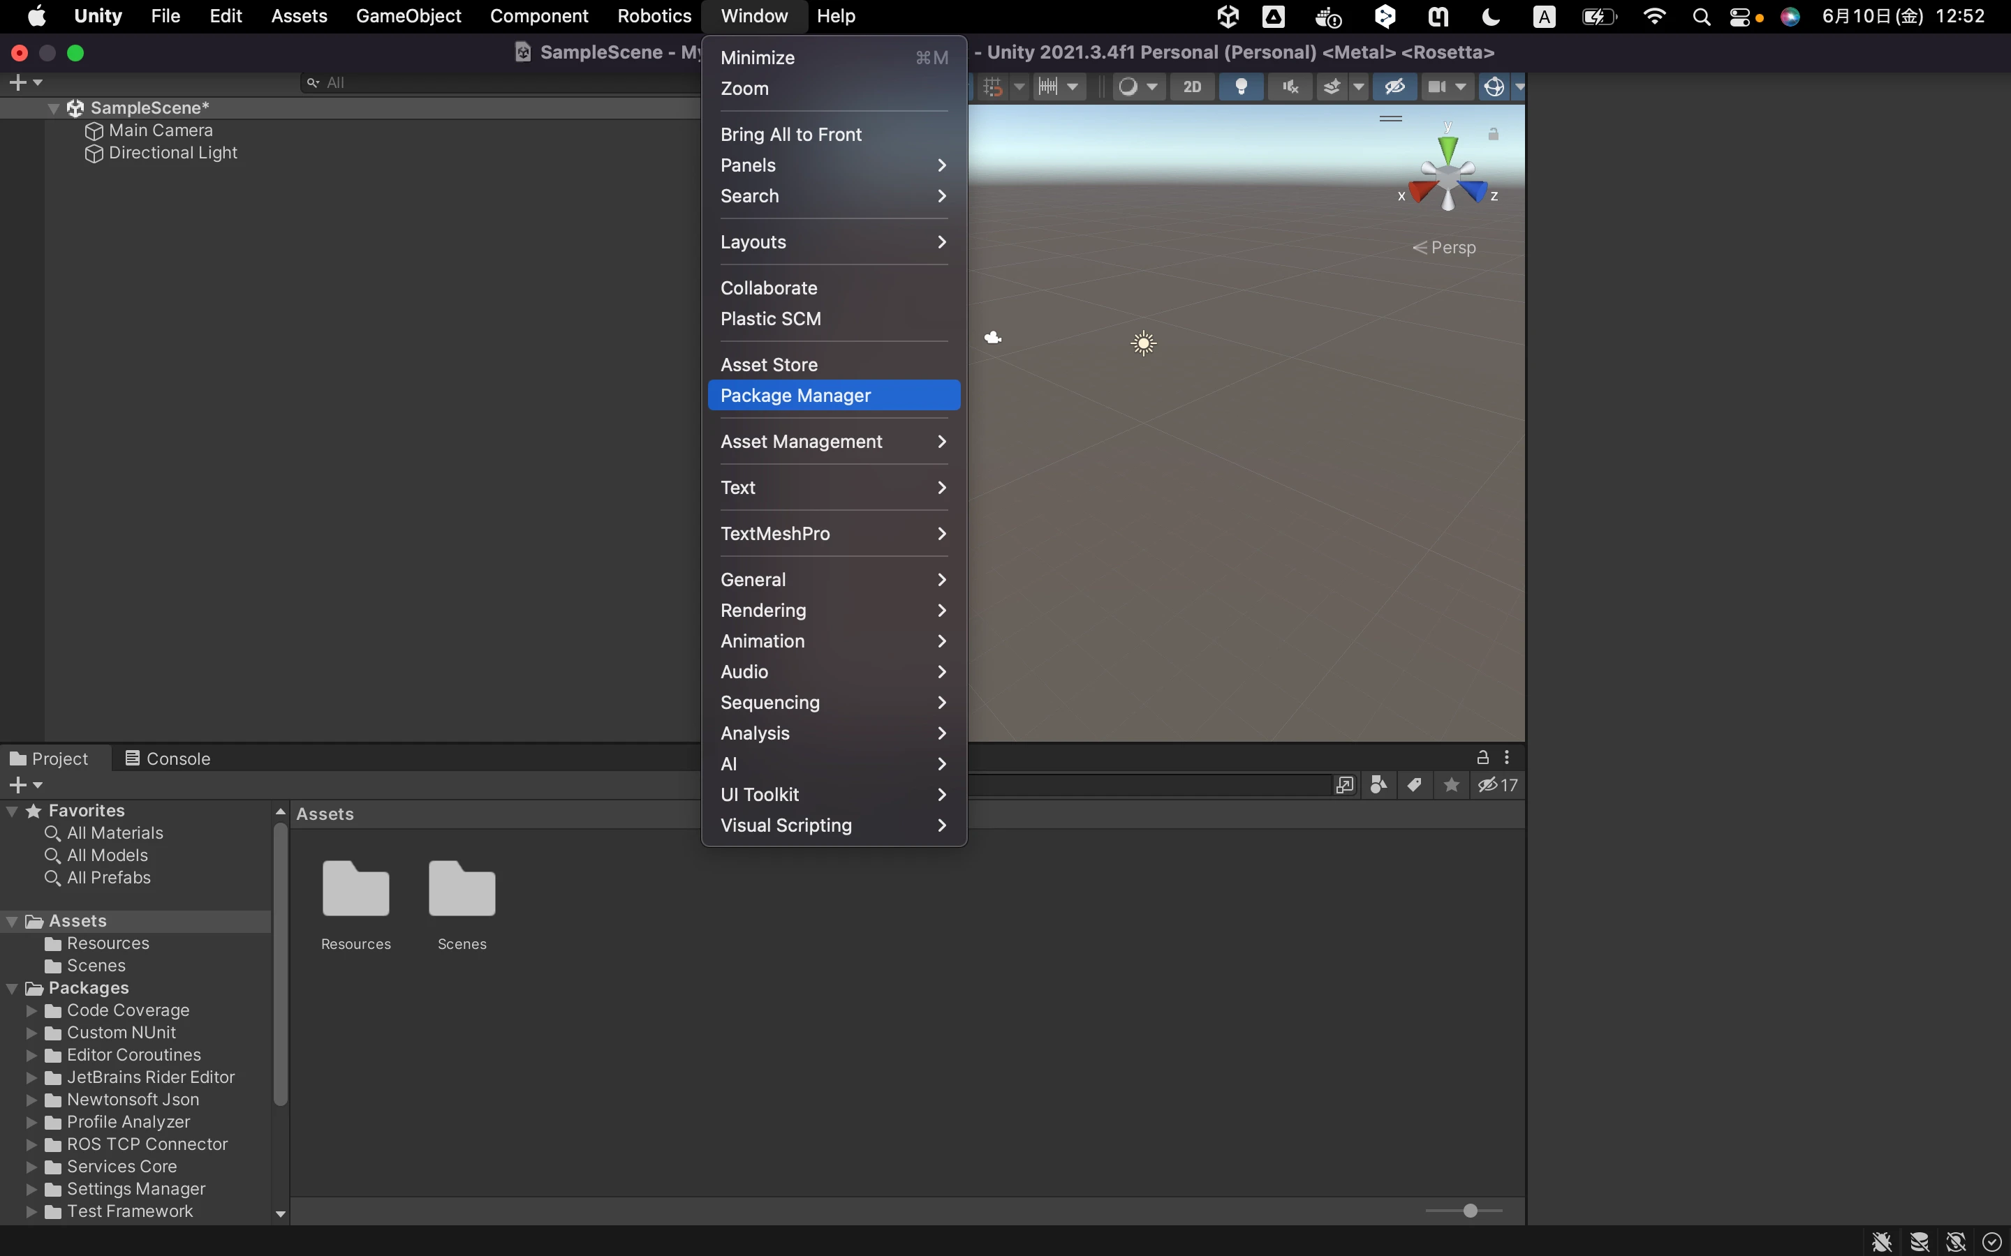Select Directional Light in hierarchy
The width and height of the screenshot is (2011, 1256).
point(173,153)
